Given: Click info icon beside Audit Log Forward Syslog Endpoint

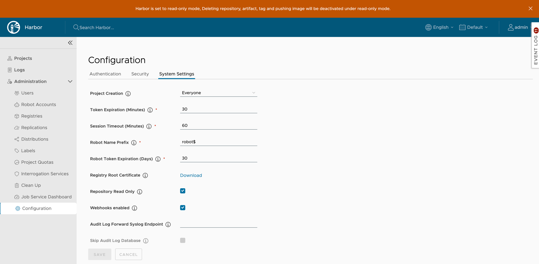Looking at the screenshot, I should pos(168,225).
